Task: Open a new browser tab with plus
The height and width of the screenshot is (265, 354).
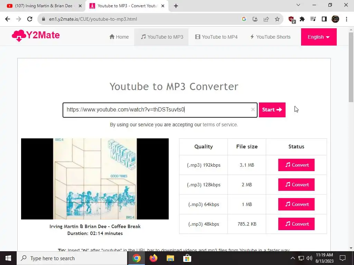Action: [176, 6]
